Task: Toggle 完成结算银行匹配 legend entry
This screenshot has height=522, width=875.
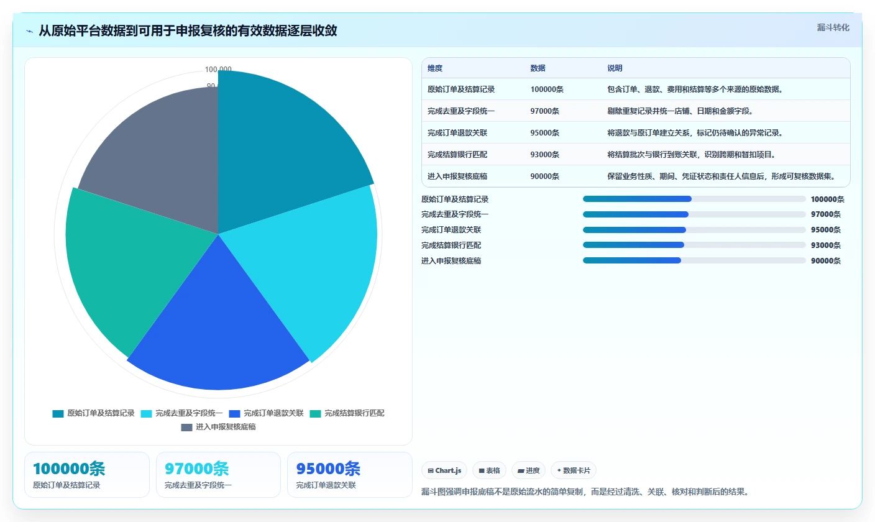Action: [347, 413]
